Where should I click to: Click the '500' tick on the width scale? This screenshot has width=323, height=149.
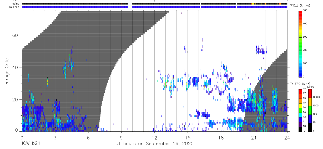click(x=305, y=11)
